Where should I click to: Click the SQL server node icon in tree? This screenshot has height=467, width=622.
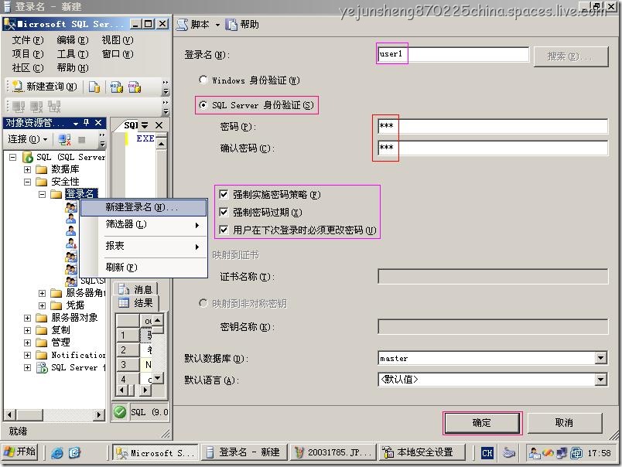coord(28,158)
